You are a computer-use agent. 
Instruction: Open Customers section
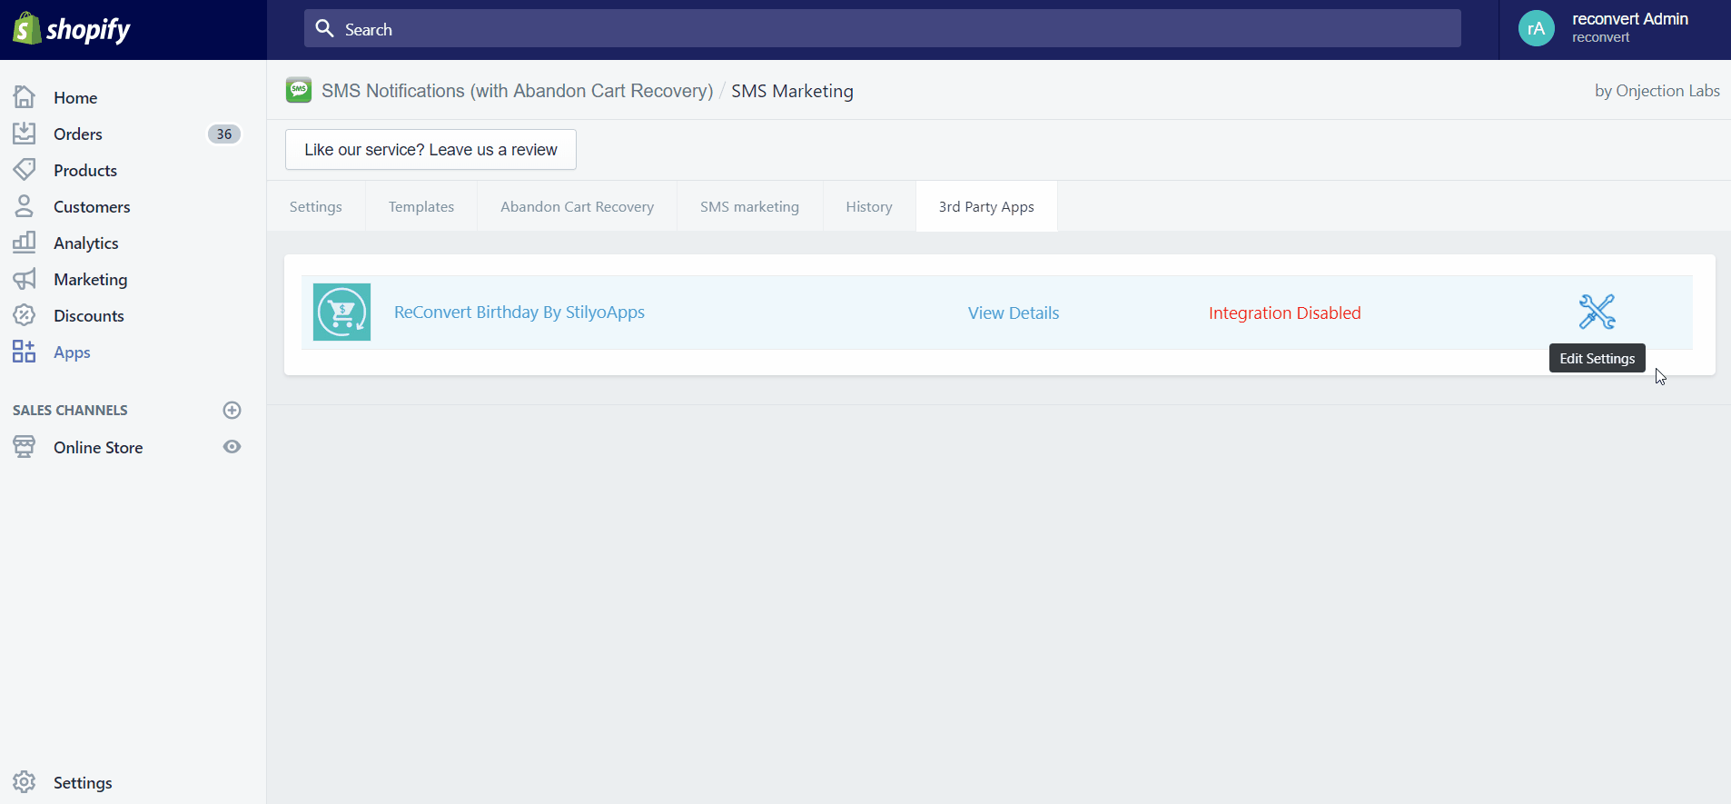coord(92,206)
